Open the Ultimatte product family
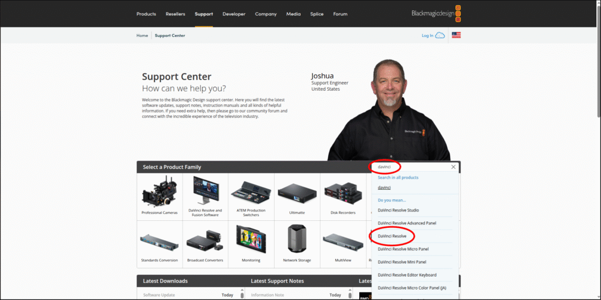Screen dimensions: 601x300 pos(297,196)
